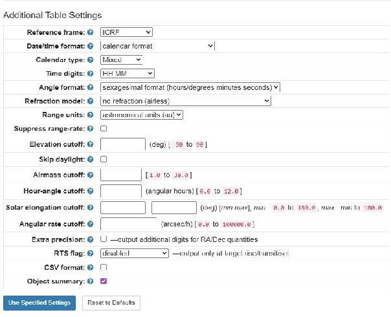This screenshot has height=317, width=391.
Task: Open the RTS flag help icon
Action: coord(91,254)
